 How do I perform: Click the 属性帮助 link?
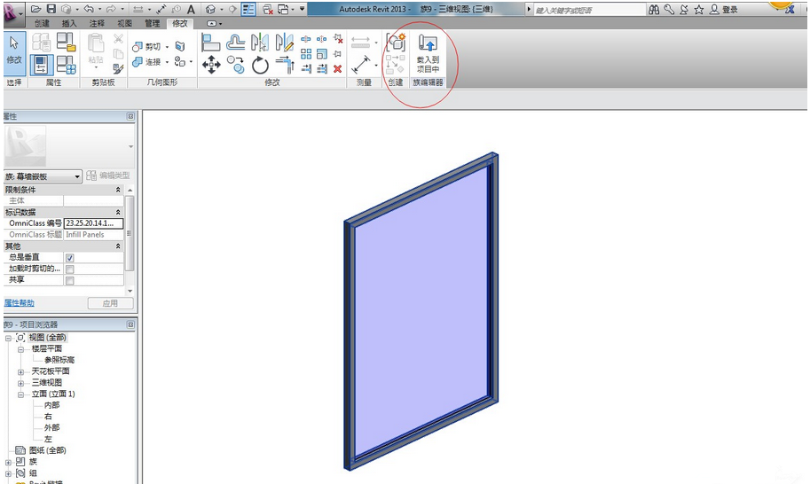(19, 303)
